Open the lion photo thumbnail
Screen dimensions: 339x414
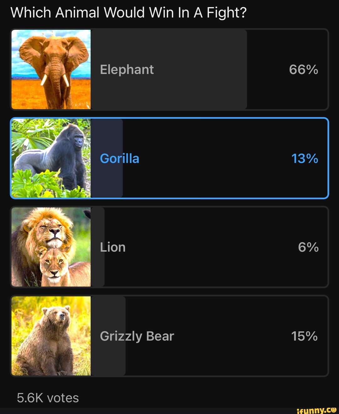51,247
